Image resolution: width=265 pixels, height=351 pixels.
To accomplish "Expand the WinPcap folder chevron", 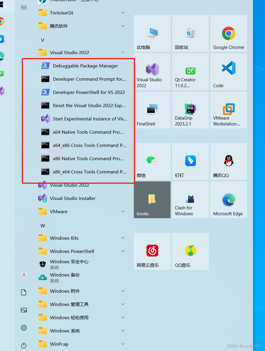I will click(123, 344).
